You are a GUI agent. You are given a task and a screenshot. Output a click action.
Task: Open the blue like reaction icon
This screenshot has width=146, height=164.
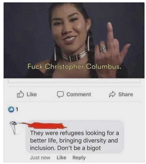tap(11, 109)
